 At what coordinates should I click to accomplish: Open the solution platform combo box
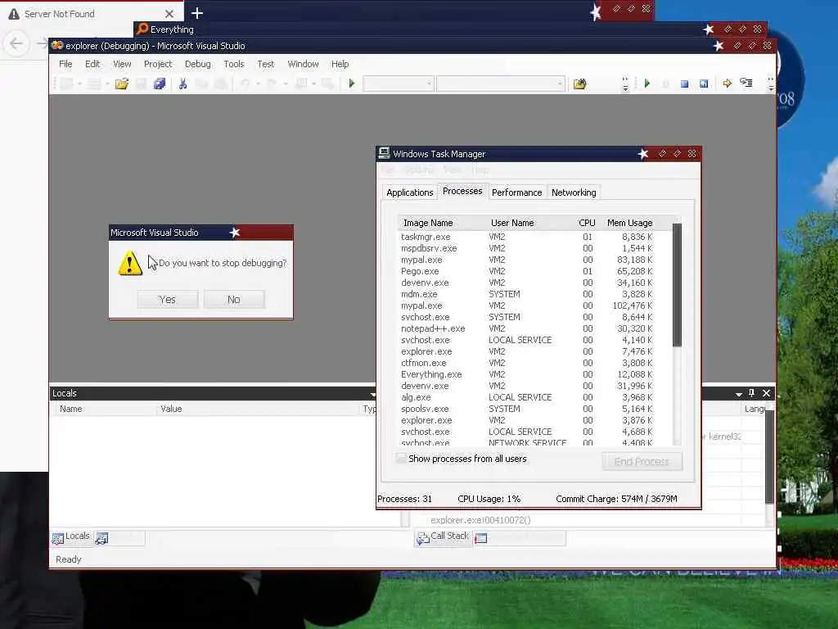coord(501,84)
